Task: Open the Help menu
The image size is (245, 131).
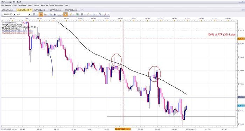Action: click(x=66, y=5)
